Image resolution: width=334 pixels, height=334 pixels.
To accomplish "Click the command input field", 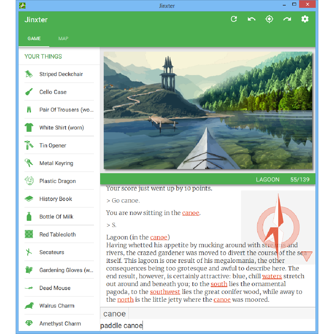I will pos(207,326).
